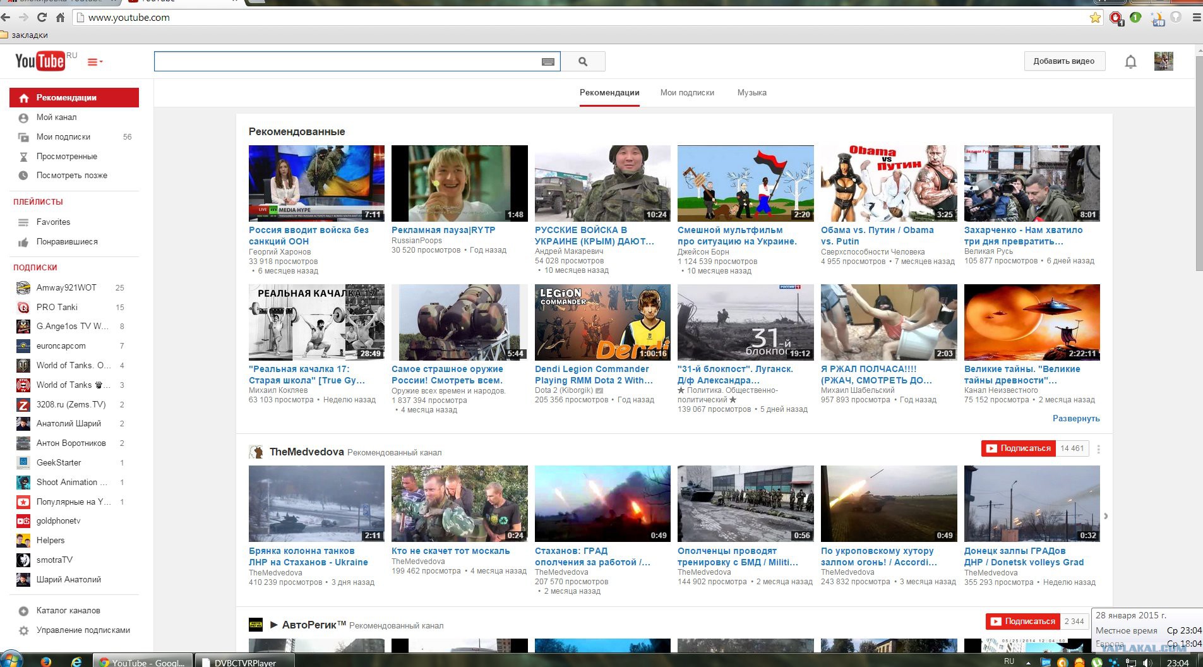Click the goldphonetv channel icon
The height and width of the screenshot is (667, 1203).
(23, 521)
